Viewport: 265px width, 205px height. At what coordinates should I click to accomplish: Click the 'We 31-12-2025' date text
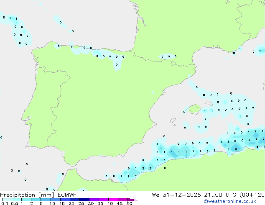pos(176,195)
